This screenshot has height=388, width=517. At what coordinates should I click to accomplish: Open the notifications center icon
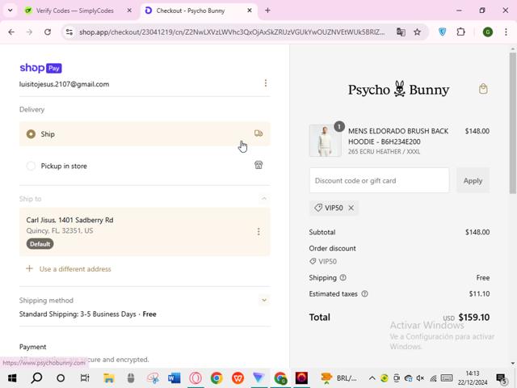pos(502,379)
